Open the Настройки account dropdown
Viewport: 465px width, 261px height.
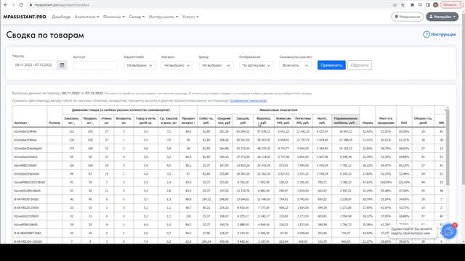pos(442,17)
